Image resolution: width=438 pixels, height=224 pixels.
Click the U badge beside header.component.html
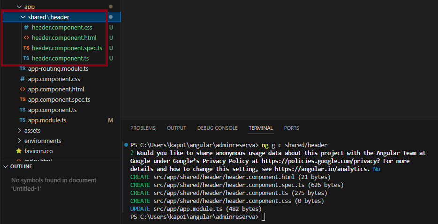tap(111, 37)
